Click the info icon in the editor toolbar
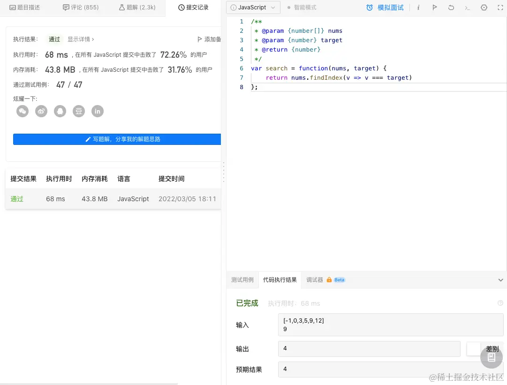Image resolution: width=507 pixels, height=385 pixels. [x=418, y=8]
